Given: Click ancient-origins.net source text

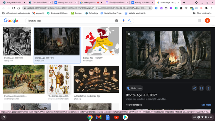Looking at the screenshot, I should [x=11, y=99].
